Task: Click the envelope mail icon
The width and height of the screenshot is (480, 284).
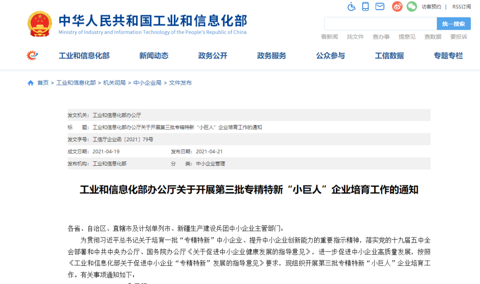Action: pos(380,7)
